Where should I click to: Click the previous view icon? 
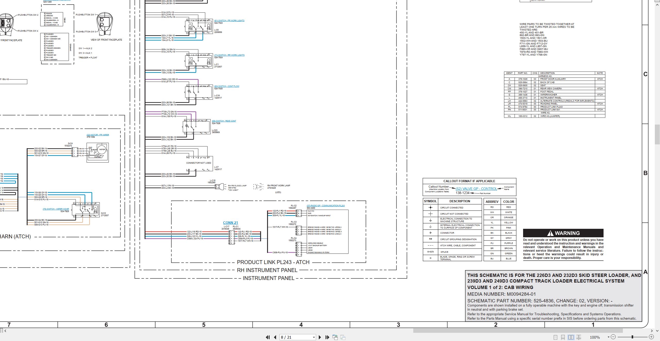[335, 337]
